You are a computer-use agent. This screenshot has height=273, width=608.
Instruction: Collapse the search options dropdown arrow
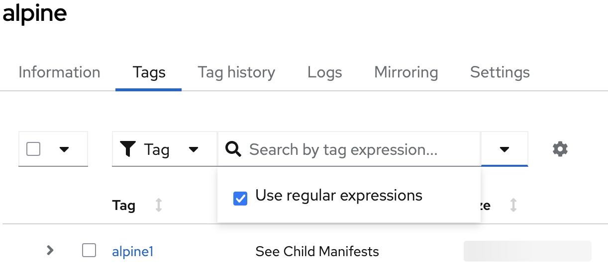coord(504,149)
